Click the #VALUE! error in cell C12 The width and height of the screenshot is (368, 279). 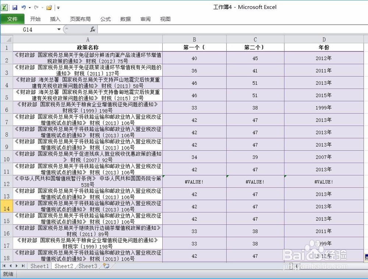point(255,182)
